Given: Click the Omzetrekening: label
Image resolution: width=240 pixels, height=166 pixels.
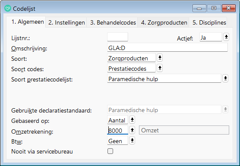Looking at the screenshot, I should (x=32, y=132).
